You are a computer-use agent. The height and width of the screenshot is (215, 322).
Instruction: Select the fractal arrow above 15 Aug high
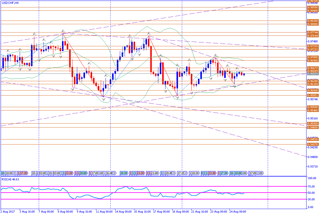[x=148, y=33]
